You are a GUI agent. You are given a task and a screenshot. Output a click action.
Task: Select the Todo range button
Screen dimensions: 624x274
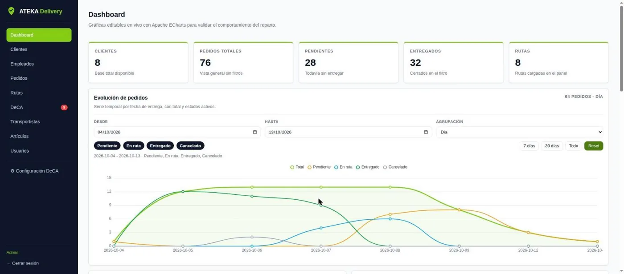click(574, 146)
